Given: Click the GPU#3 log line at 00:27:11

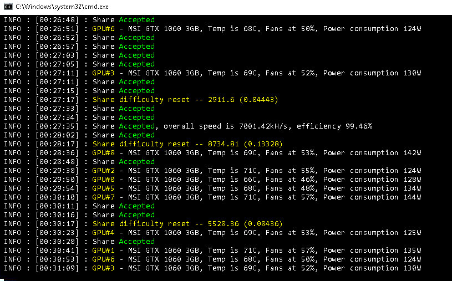Looking at the screenshot, I should tap(212, 73).
